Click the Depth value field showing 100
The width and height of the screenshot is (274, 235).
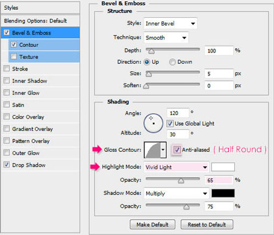click(219, 51)
